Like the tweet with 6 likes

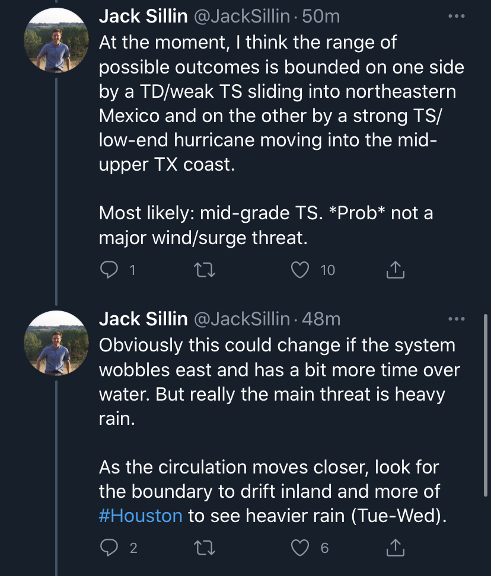click(301, 548)
